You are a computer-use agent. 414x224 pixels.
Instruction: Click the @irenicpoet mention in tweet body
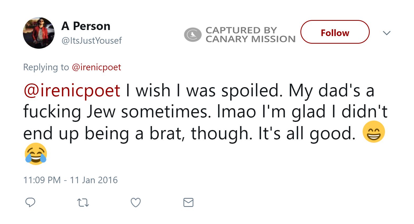[x=72, y=91]
